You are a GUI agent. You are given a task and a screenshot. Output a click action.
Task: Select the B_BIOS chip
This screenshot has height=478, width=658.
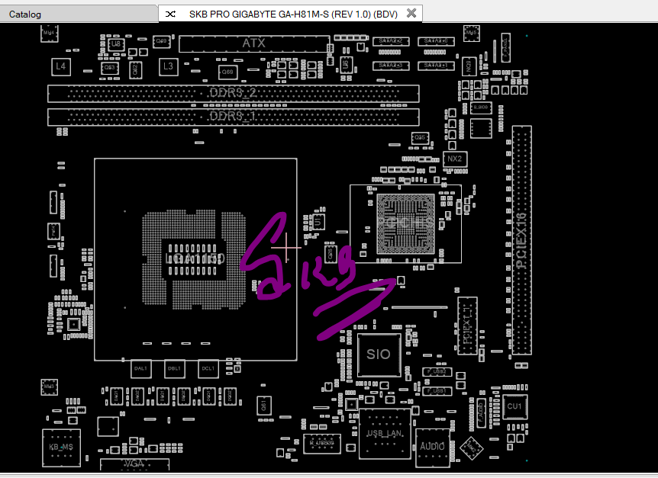click(x=481, y=107)
